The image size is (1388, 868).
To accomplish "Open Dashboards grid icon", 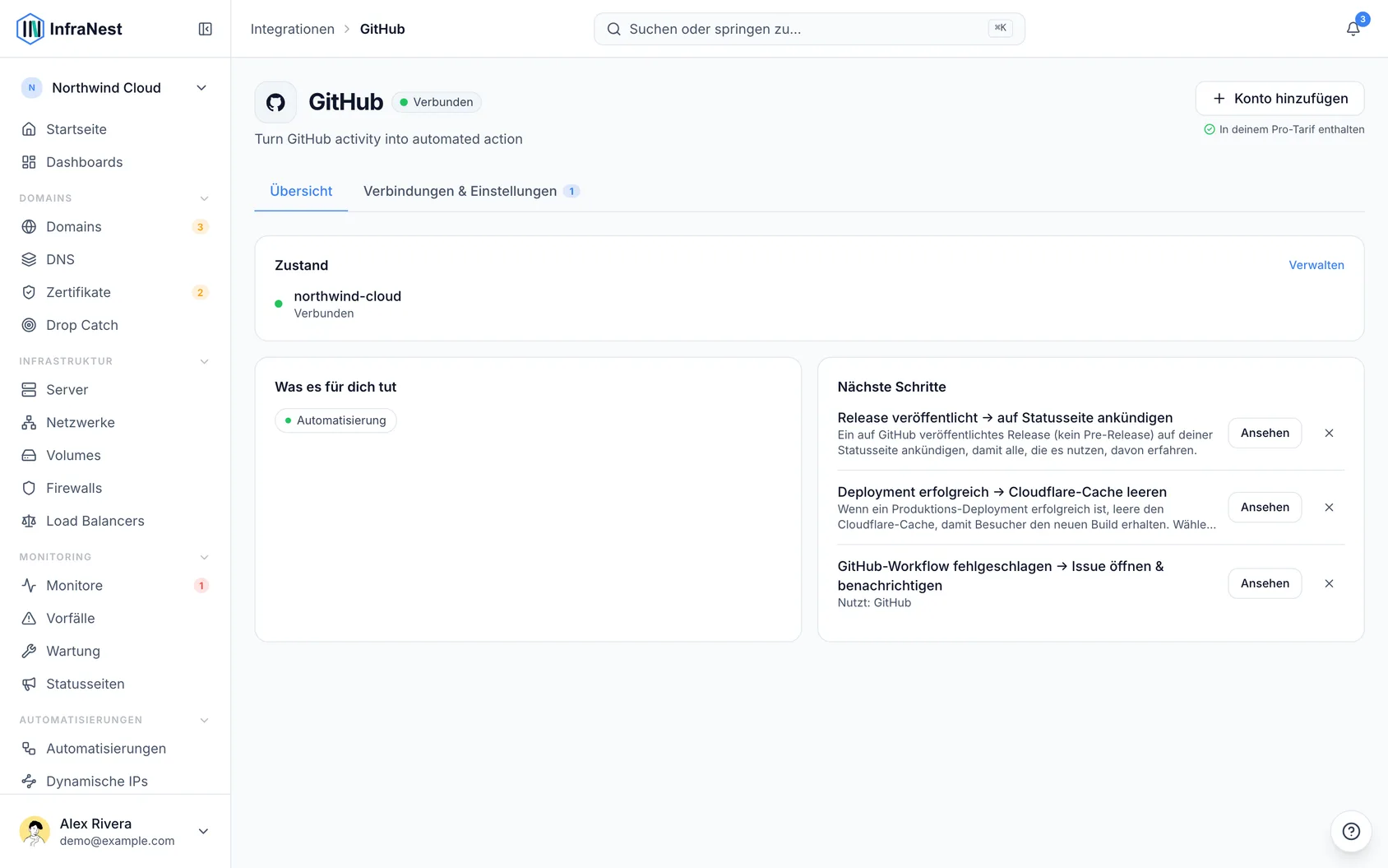I will pos(29,162).
